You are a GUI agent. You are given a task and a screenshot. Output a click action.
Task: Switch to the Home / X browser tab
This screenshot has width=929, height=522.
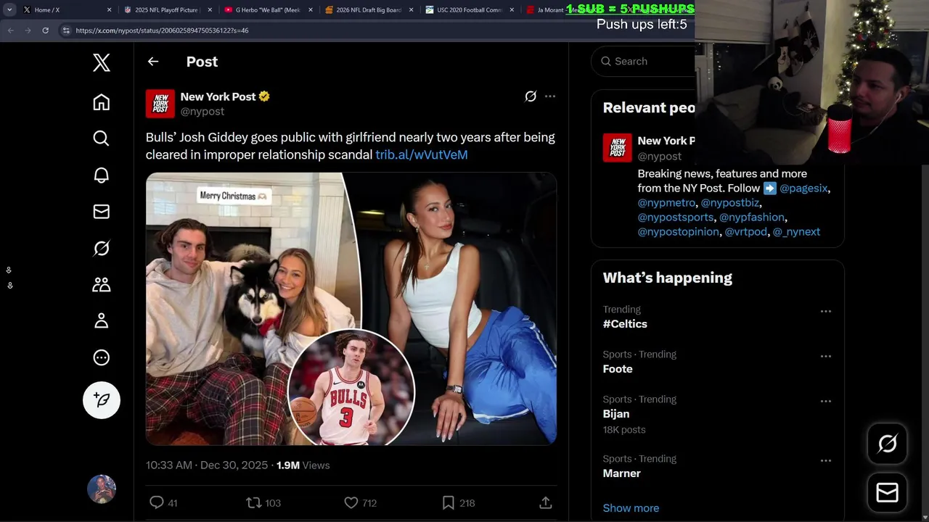(67, 10)
